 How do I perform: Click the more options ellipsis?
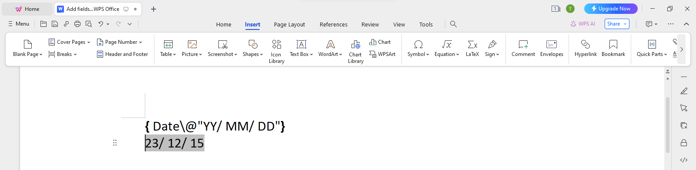click(x=671, y=24)
